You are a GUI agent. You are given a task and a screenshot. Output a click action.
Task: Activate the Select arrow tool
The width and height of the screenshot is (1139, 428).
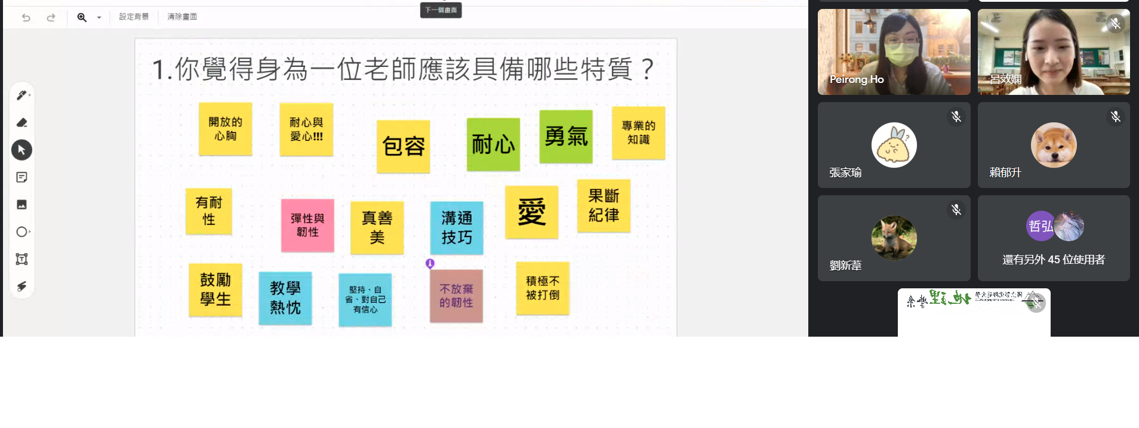pos(21,150)
